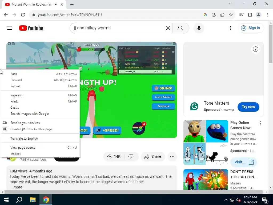The height and width of the screenshot is (205, 273).
Task: Click the Try now ad button
Action: tap(248, 107)
